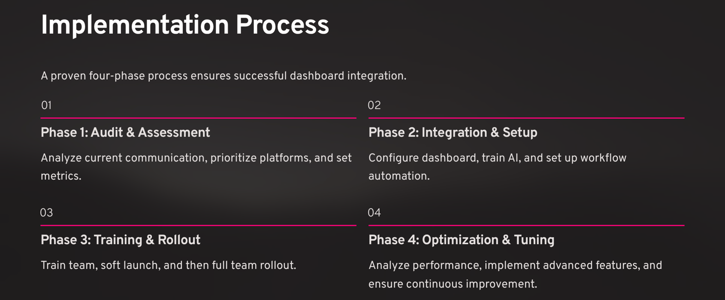
Task: Select the 04 step number
Action: pyautogui.click(x=374, y=212)
